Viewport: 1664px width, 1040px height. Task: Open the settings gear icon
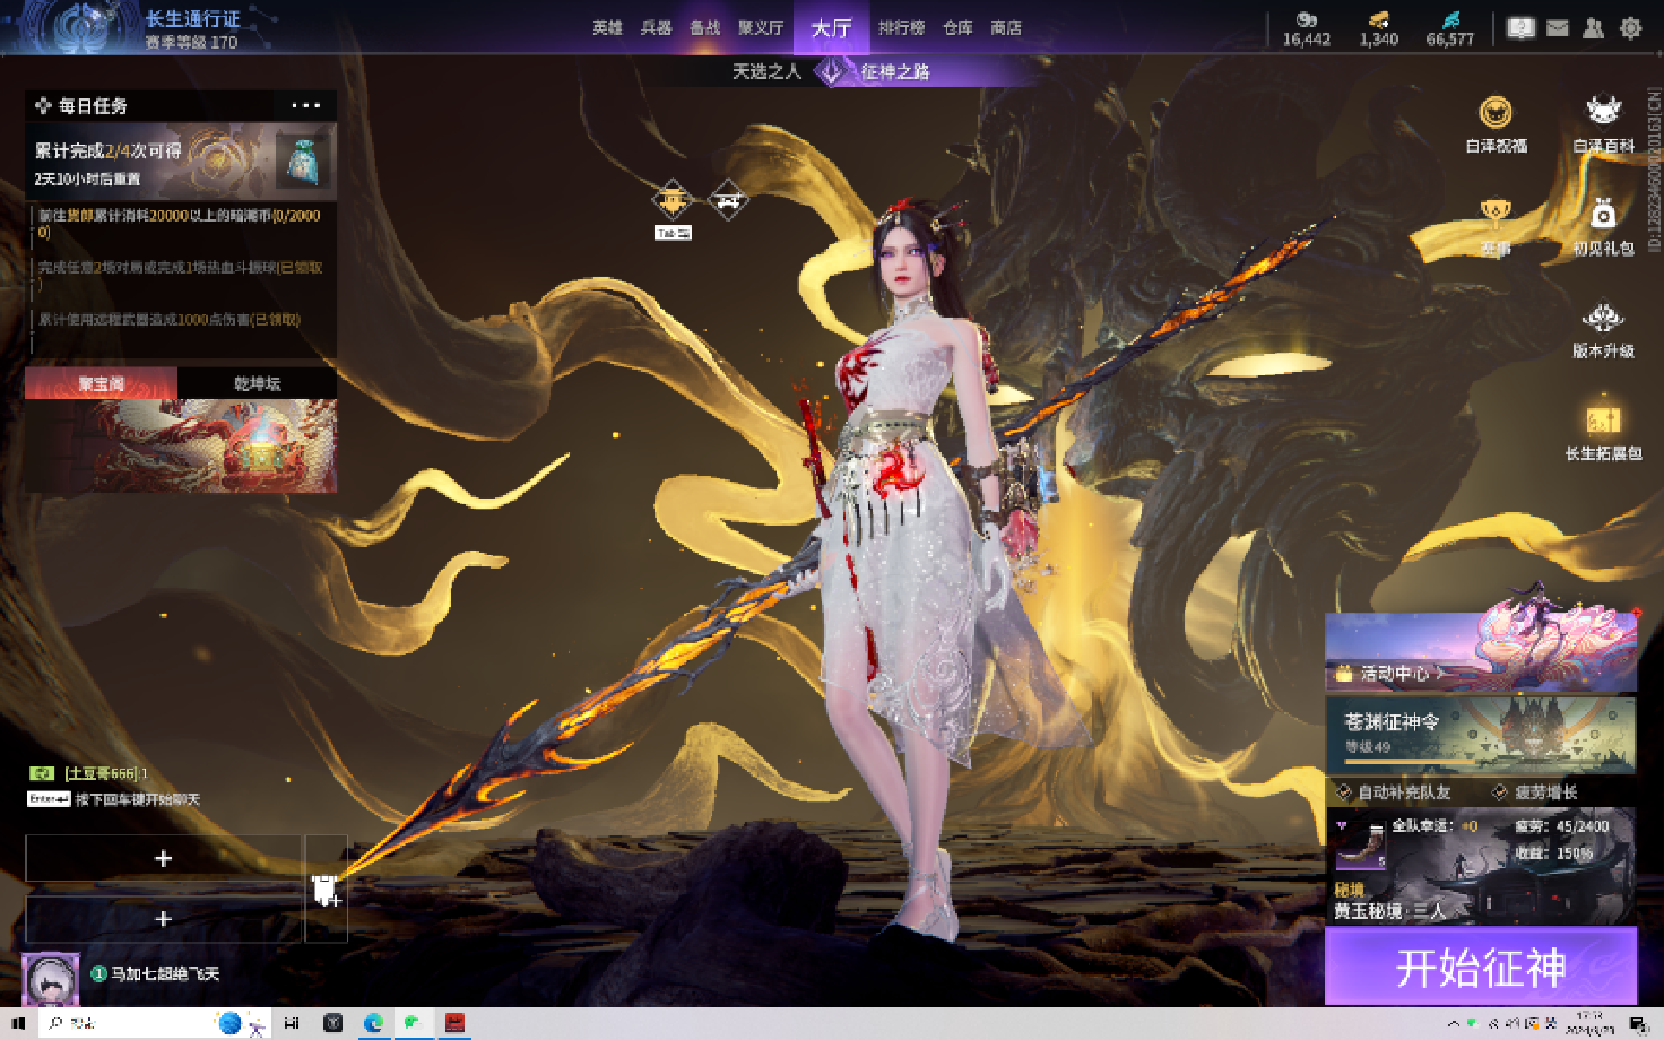click(x=1630, y=29)
